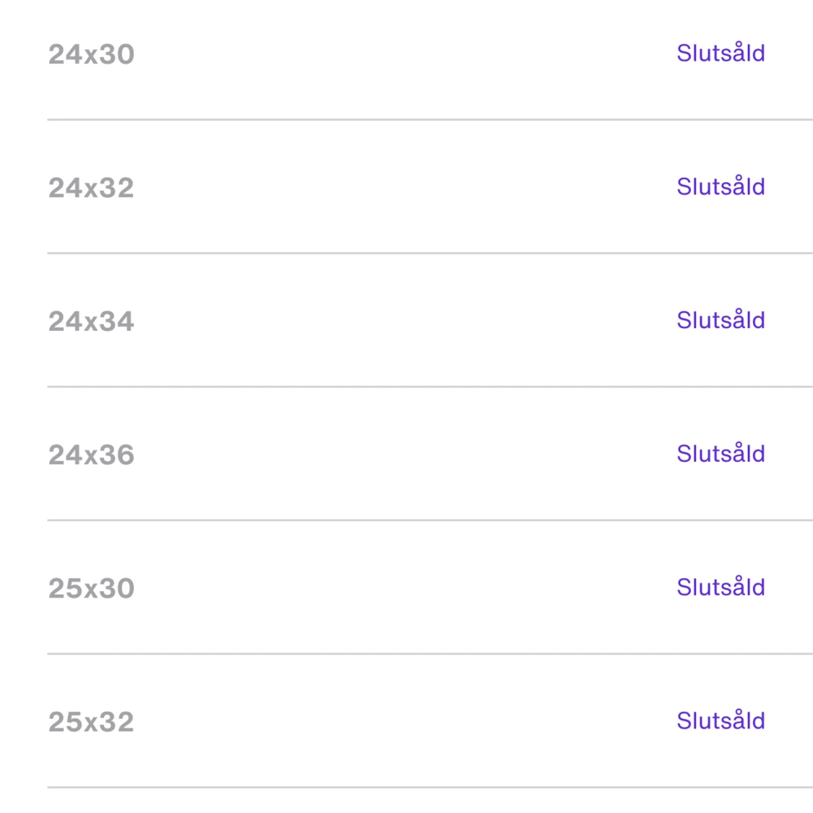
Task: Select the 25x30 size label
Action: (x=91, y=589)
